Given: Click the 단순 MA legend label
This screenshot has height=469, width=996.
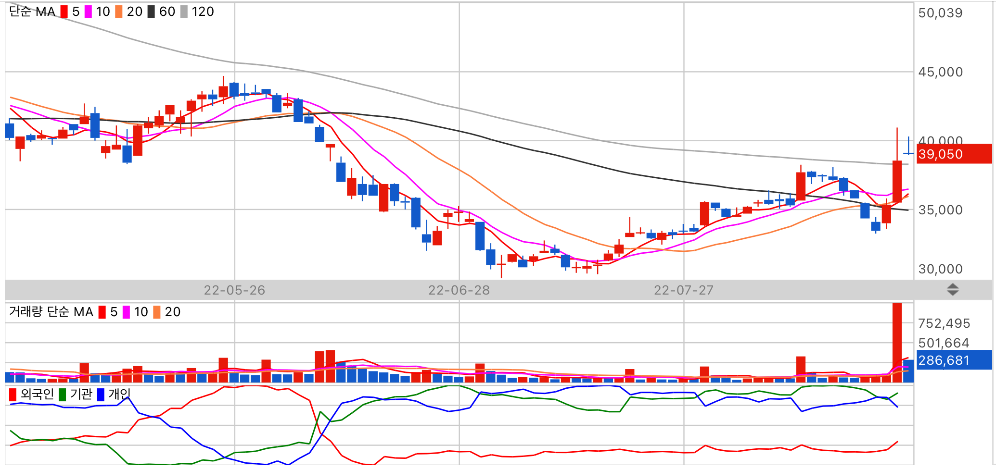Looking at the screenshot, I should 32,12.
